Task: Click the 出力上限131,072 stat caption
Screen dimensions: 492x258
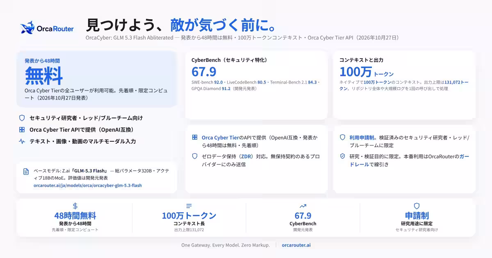Action: tap(189, 230)
